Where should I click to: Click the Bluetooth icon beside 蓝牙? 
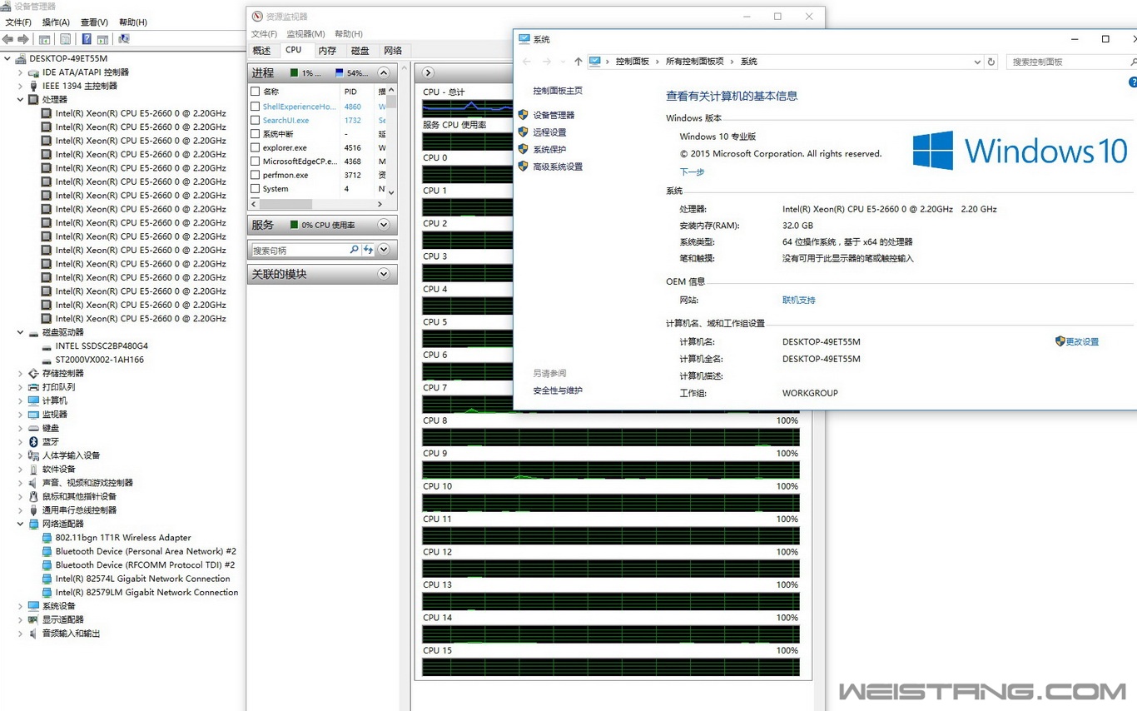click(x=33, y=442)
